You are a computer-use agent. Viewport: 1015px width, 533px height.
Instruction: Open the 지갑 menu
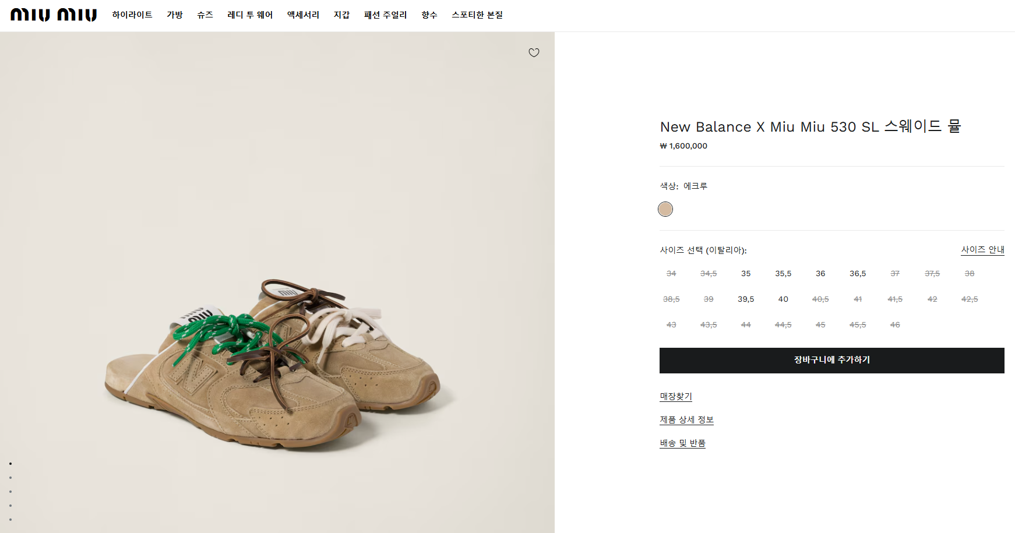341,15
